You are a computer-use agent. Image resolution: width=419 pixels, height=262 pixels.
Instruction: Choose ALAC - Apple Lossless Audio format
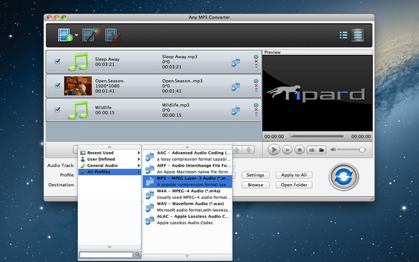(187, 220)
